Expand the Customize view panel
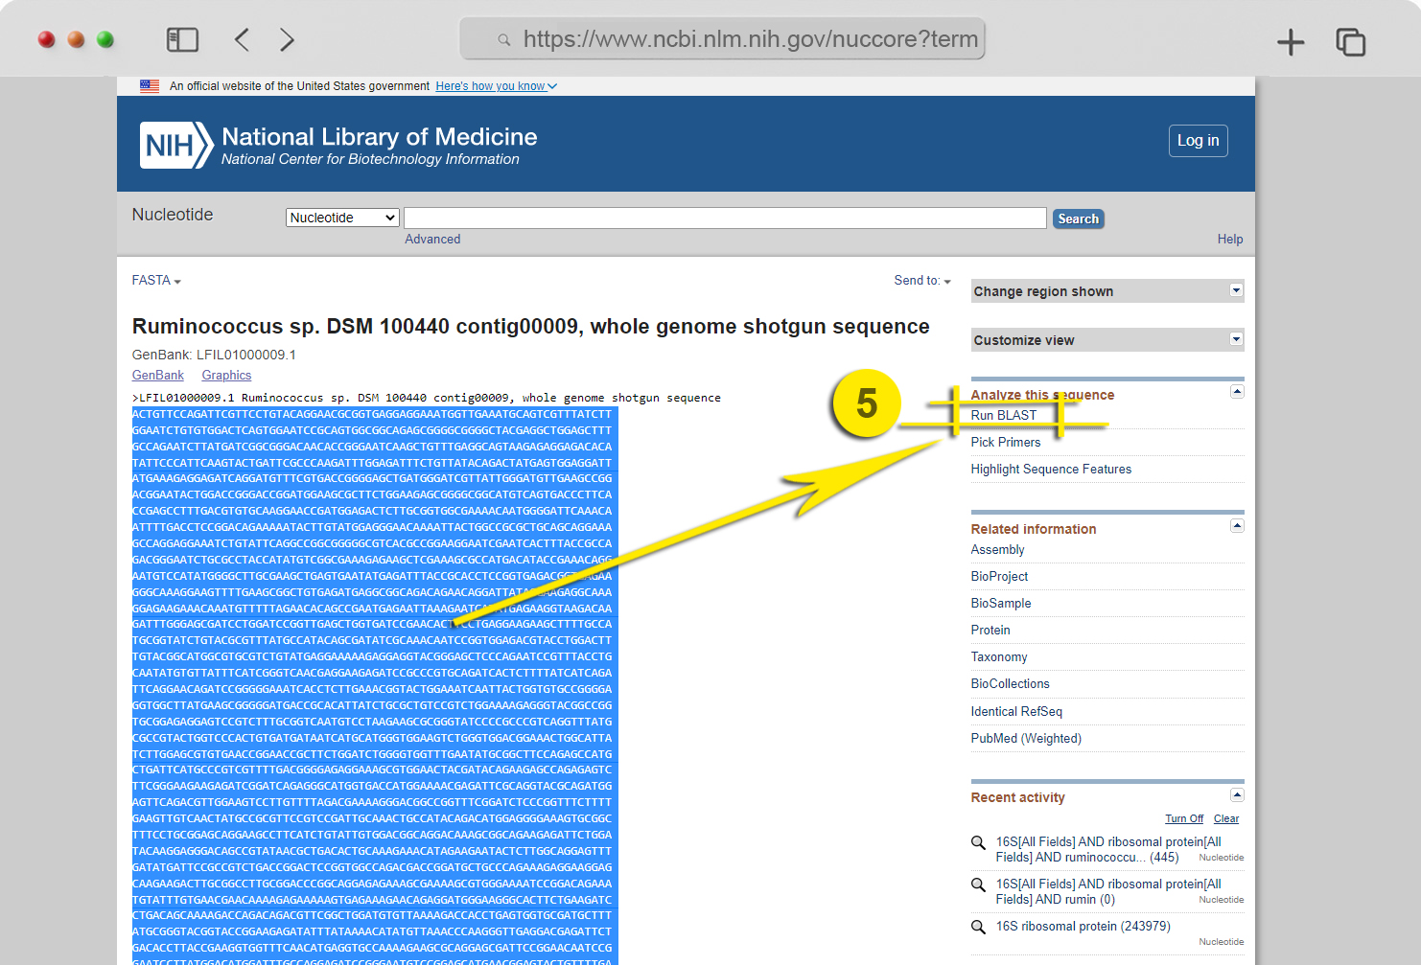 (x=1236, y=339)
